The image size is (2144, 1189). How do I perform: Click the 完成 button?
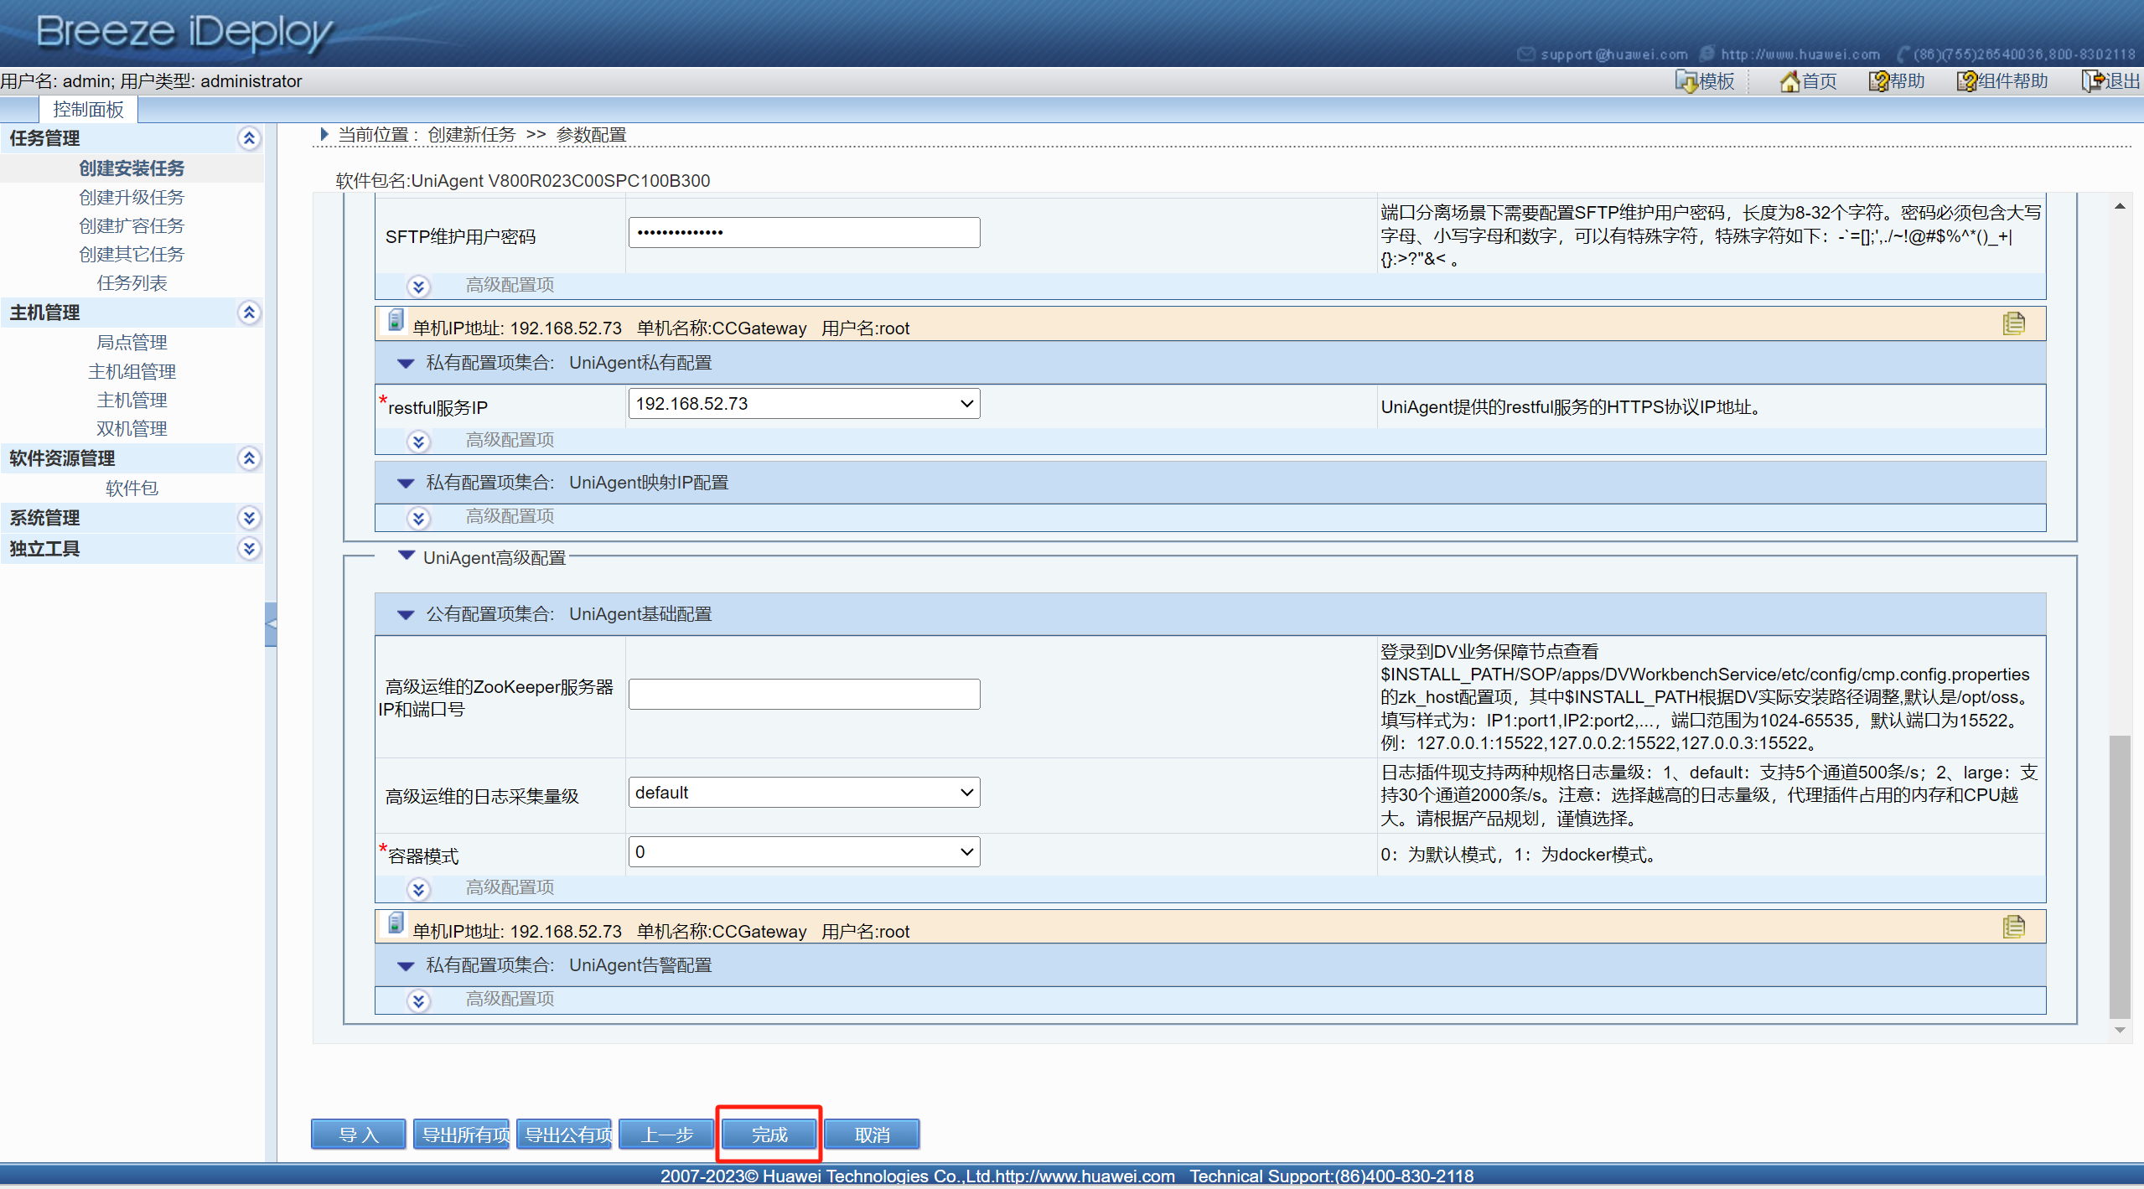coord(769,1135)
